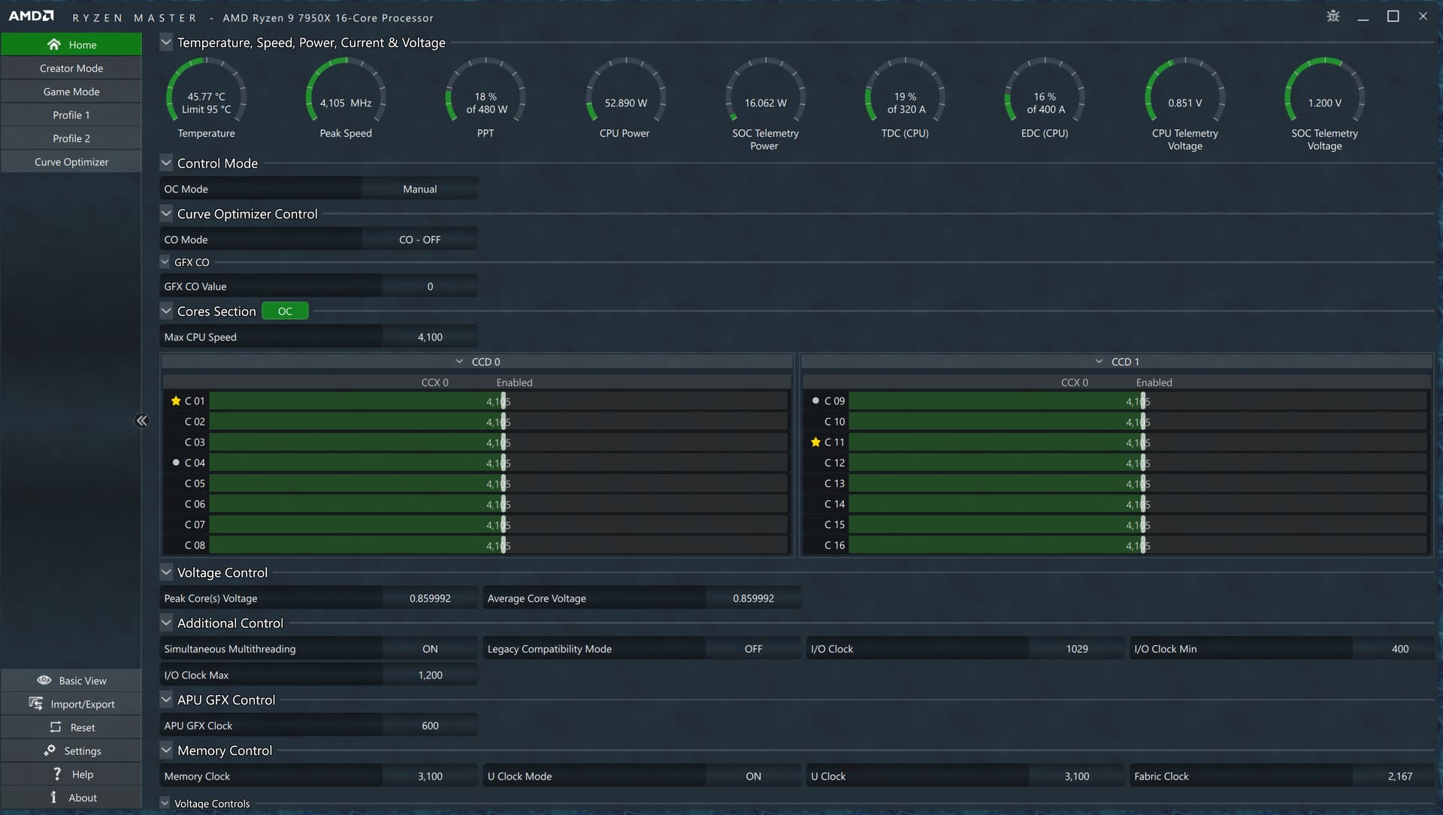1443x815 pixels.
Task: Click the bug report icon in title bar
Action: tap(1333, 16)
